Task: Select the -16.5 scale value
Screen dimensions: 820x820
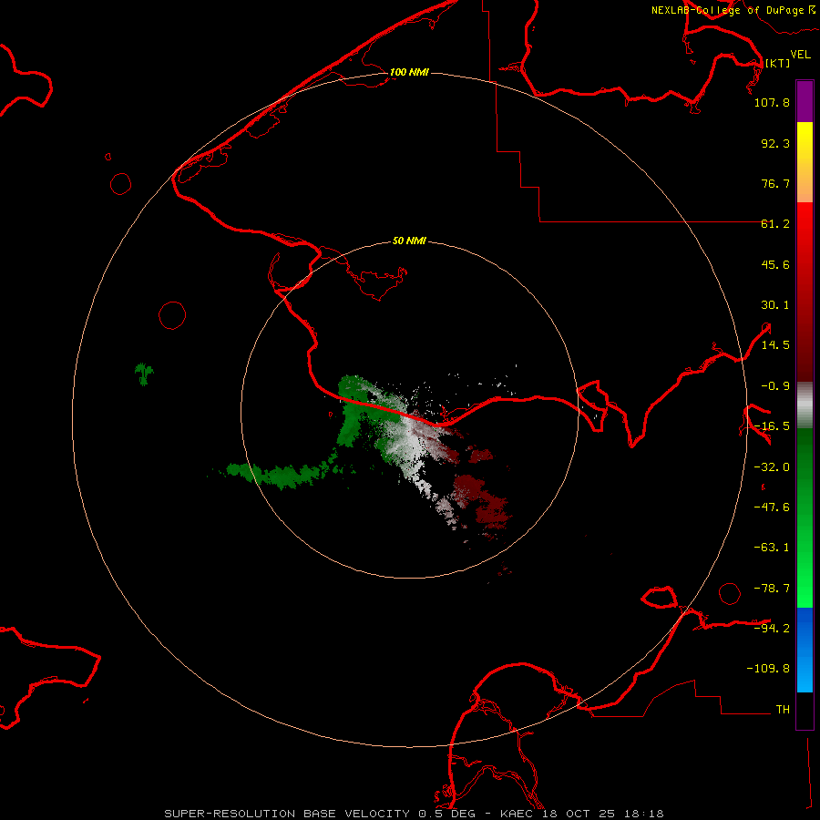Action: (772, 426)
